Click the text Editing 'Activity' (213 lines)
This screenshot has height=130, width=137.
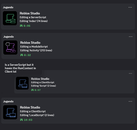pos(36,50)
